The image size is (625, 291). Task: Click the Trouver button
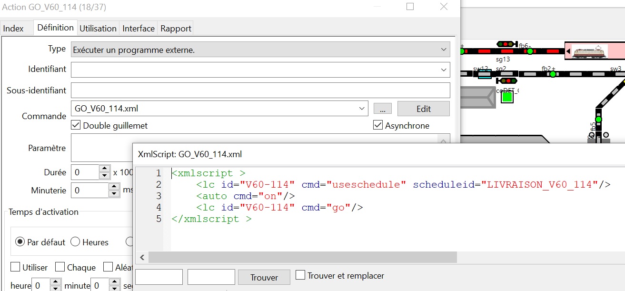click(264, 277)
